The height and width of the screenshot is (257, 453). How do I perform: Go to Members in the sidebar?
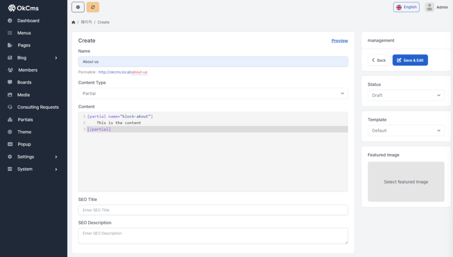tap(27, 70)
